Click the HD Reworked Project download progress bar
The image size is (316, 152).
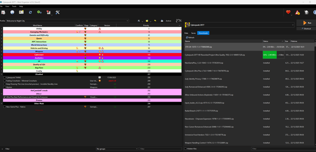click(273, 55)
